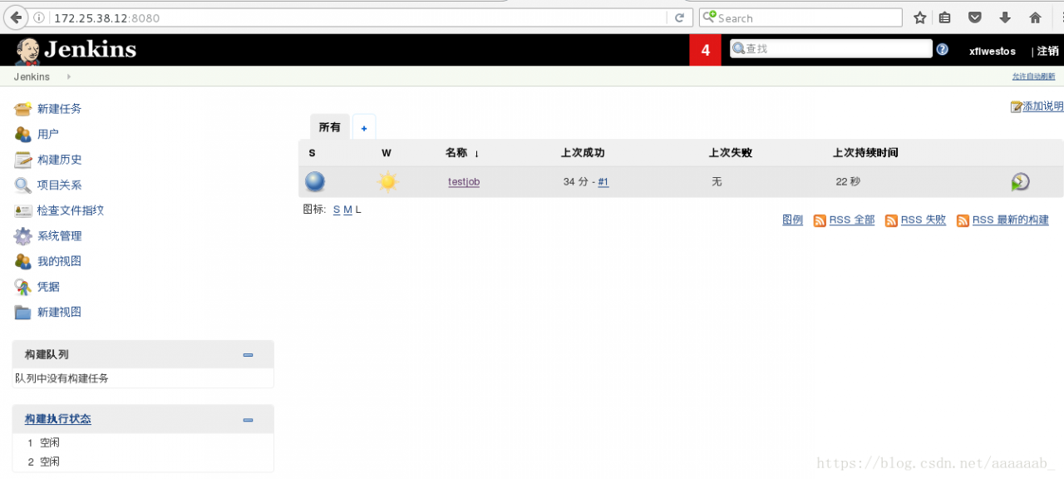1064x479 pixels.
Task: Set icon size to M
Action: 347,210
